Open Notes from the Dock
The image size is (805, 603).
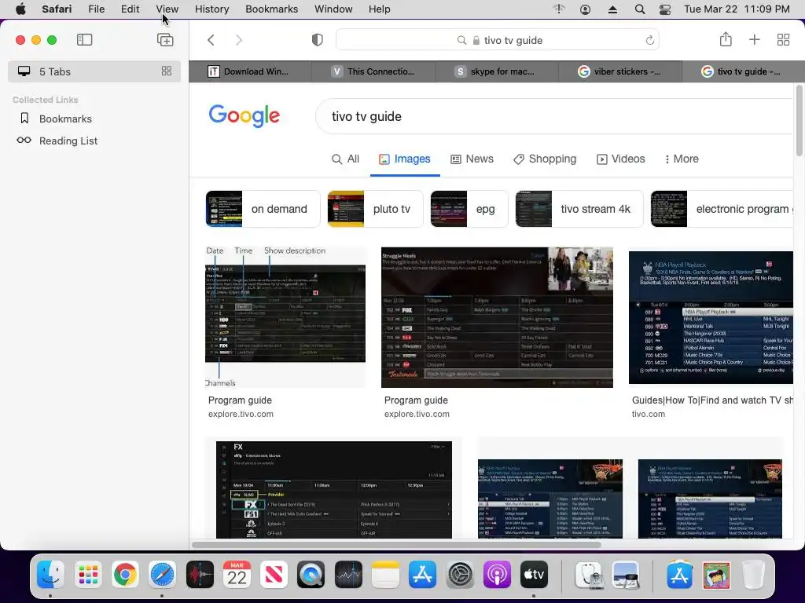click(x=385, y=574)
